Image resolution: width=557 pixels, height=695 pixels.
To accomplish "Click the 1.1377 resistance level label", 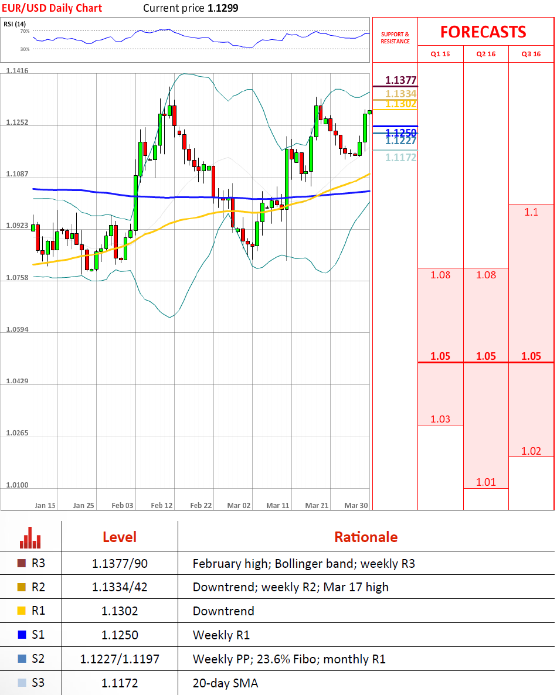I will (400, 80).
